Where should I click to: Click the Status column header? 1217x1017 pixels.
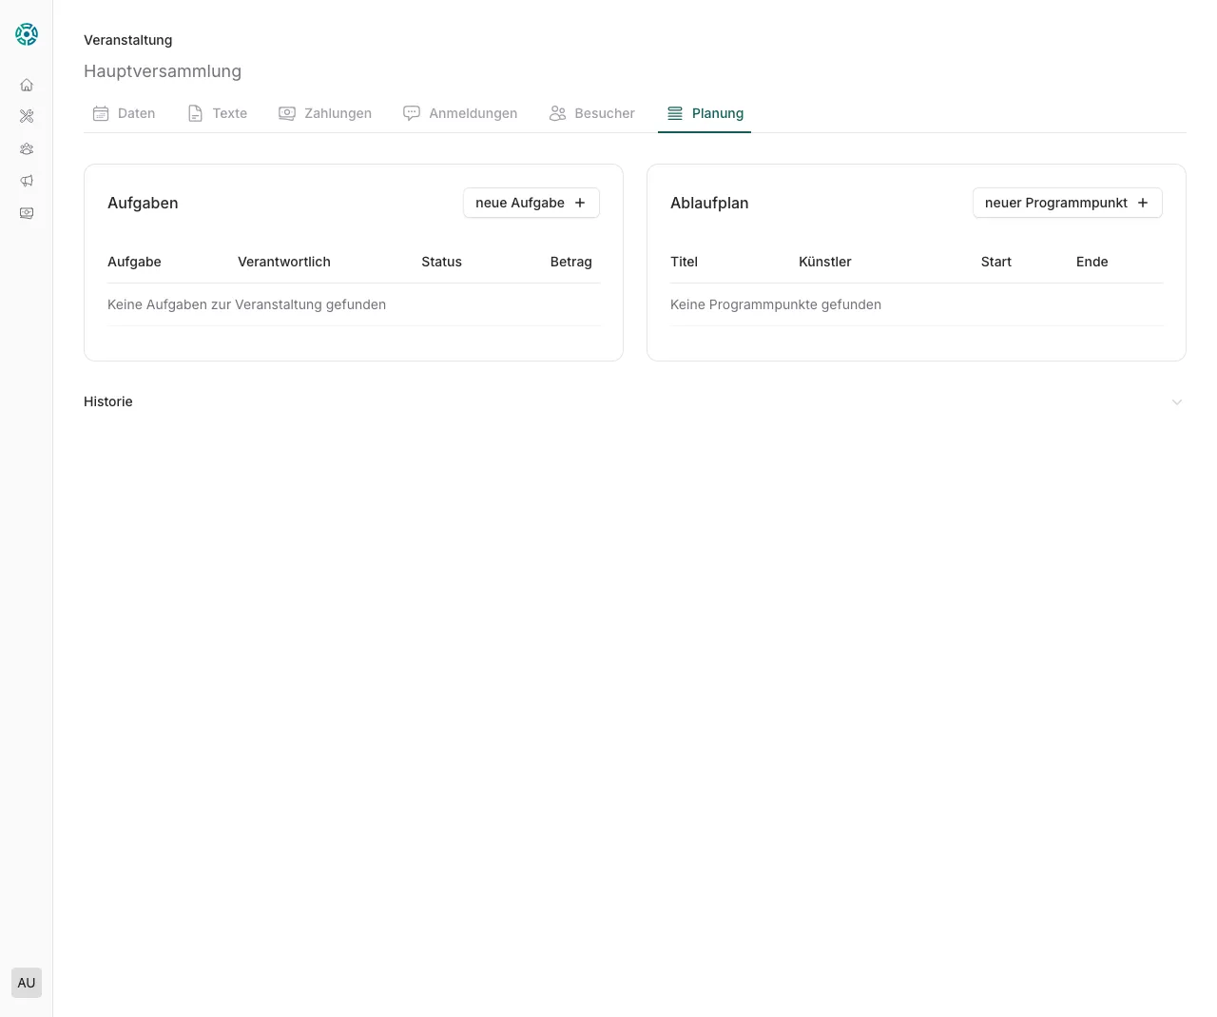click(x=442, y=262)
